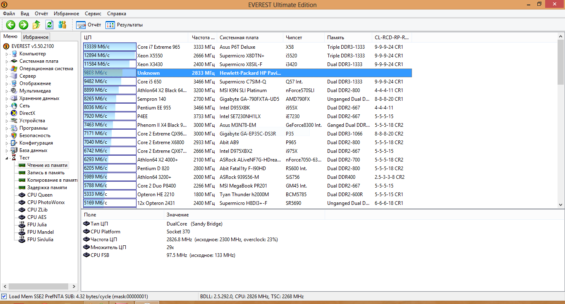Click the green Forward arrow button

(x=24, y=24)
